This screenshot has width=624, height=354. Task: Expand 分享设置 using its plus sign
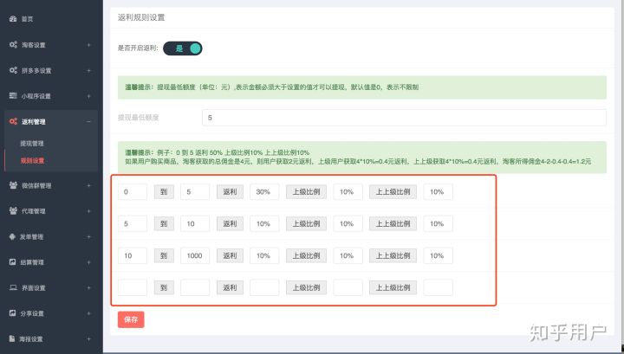[88, 313]
